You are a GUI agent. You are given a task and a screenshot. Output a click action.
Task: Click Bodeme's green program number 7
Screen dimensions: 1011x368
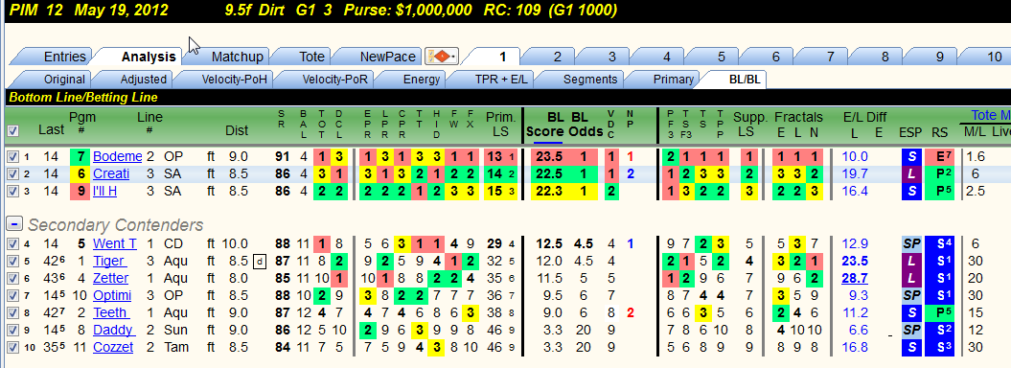81,156
